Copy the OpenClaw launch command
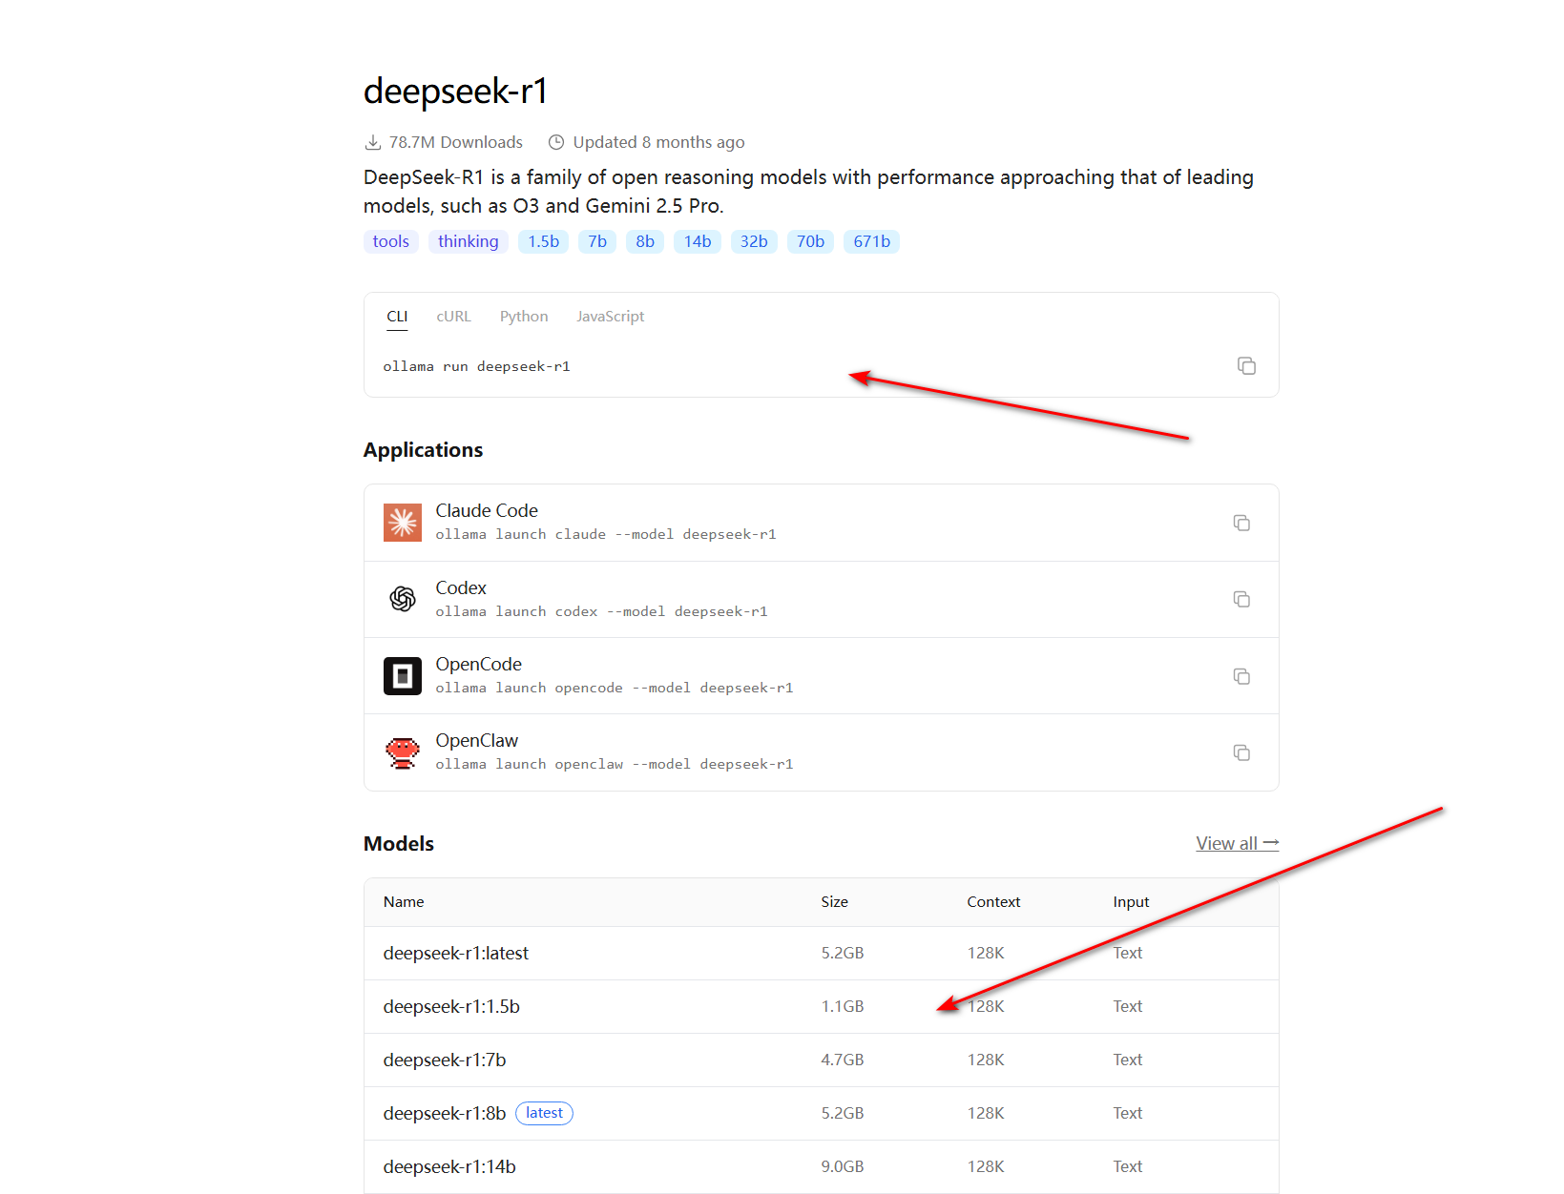Image resolution: width=1564 pixels, height=1194 pixels. point(1241,752)
